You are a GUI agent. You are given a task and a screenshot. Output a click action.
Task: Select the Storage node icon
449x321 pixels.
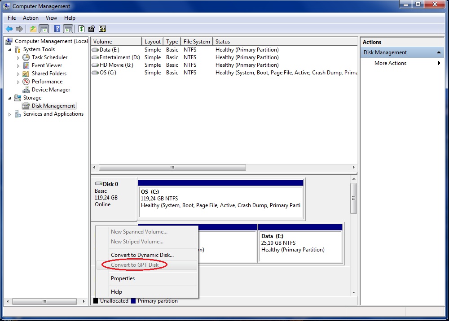(18, 98)
